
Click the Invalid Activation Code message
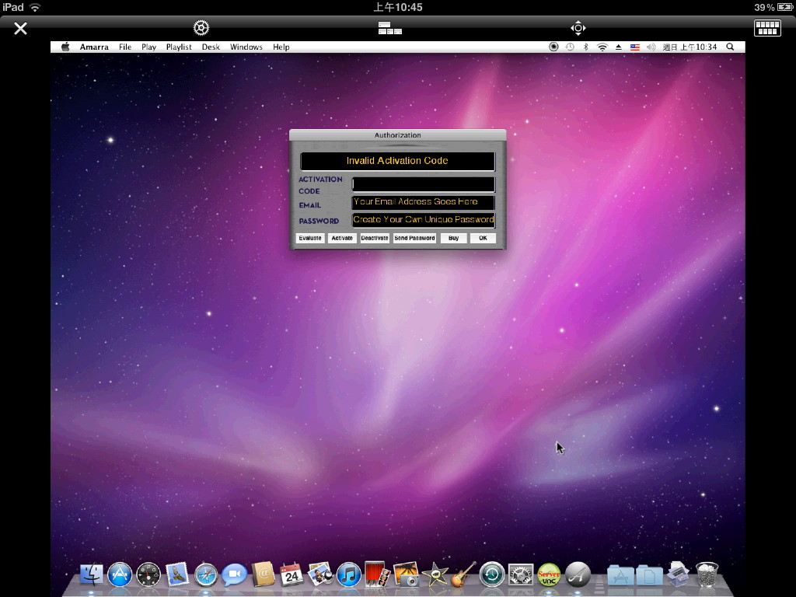(397, 161)
